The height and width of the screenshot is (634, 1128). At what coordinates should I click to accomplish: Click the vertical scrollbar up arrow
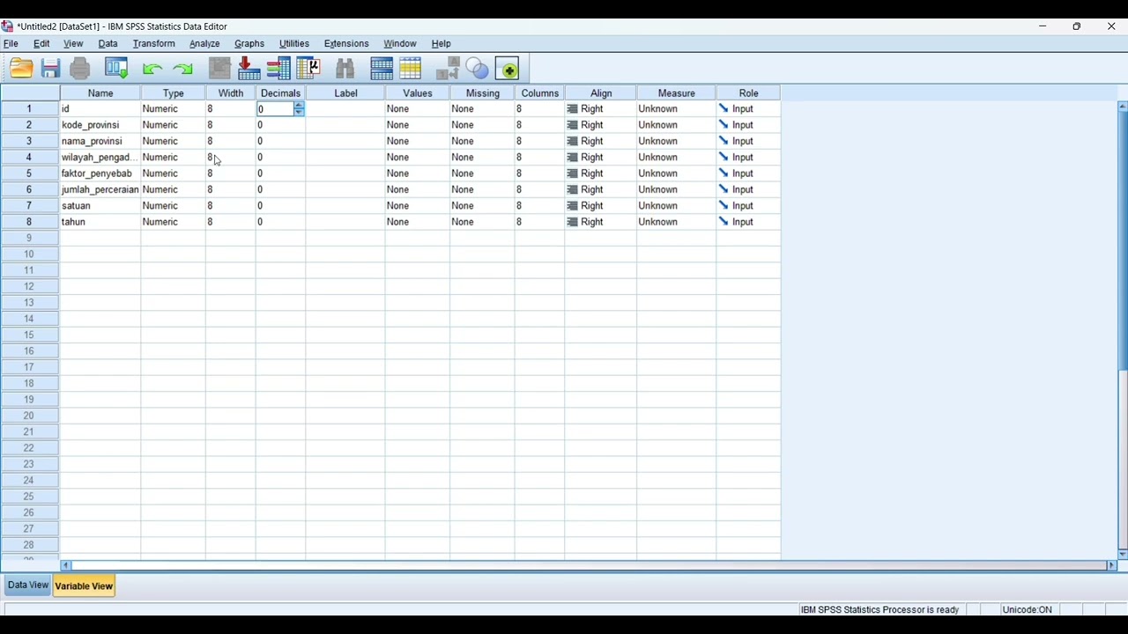tap(1123, 107)
